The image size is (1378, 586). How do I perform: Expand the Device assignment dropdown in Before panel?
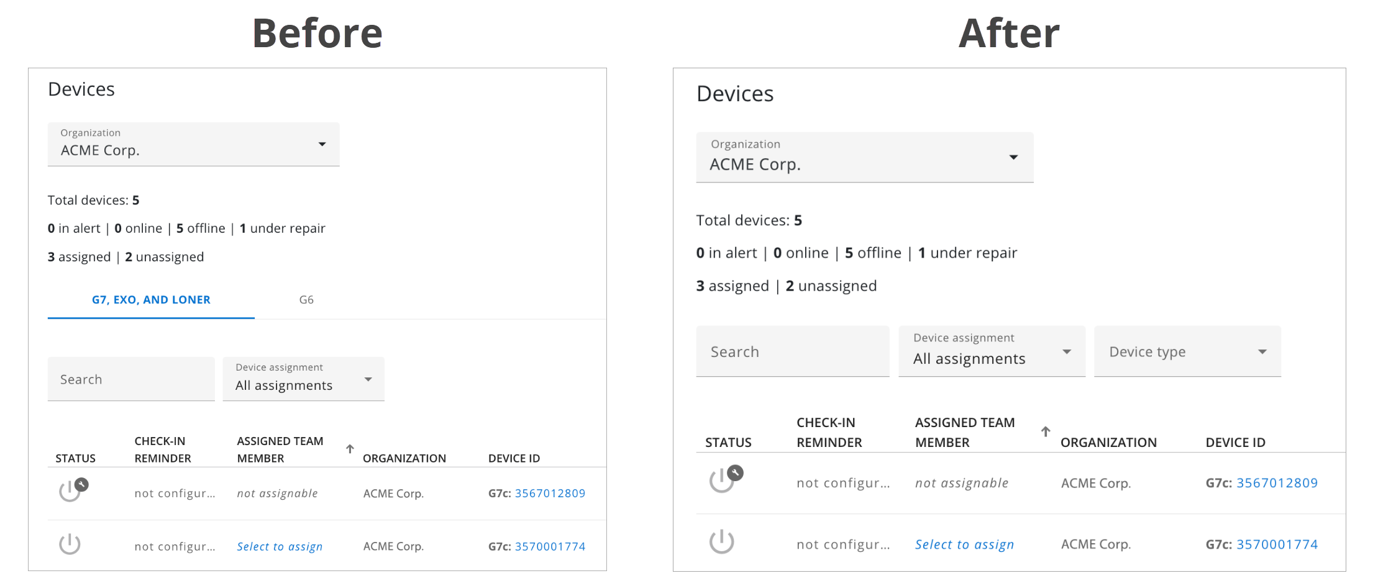pos(303,379)
